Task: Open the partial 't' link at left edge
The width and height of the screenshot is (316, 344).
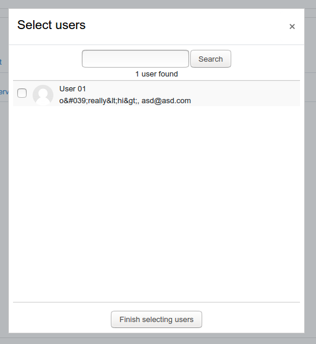Action: tap(1, 62)
